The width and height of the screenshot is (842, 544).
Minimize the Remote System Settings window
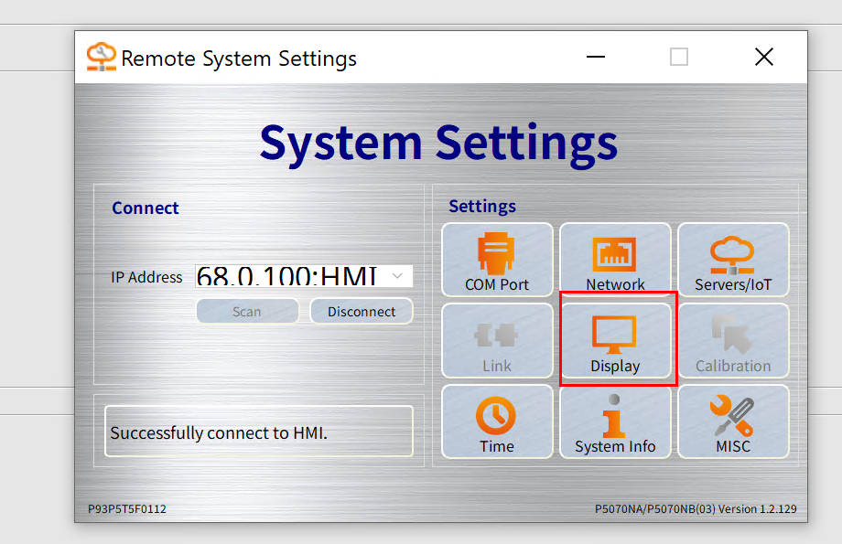pyautogui.click(x=596, y=58)
